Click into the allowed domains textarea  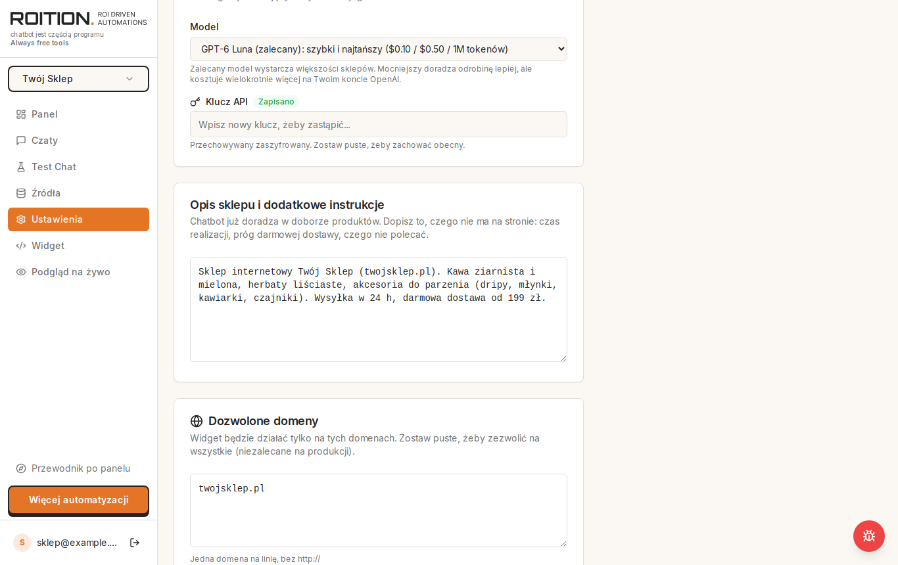pyautogui.click(x=379, y=510)
